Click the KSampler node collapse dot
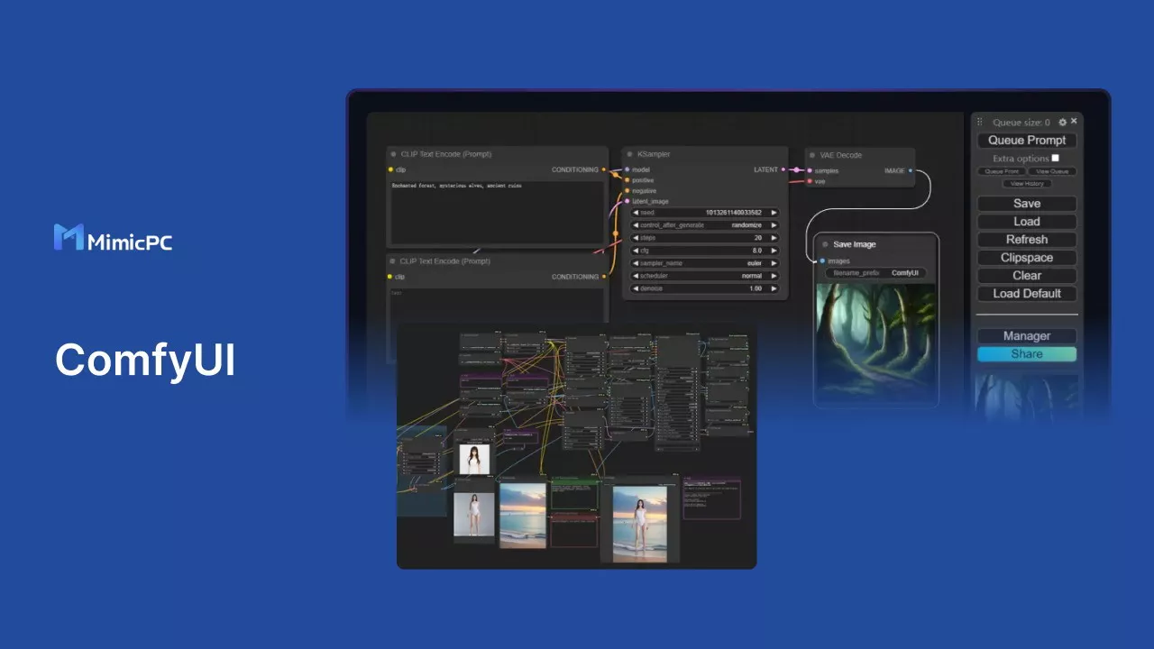 tap(628, 154)
